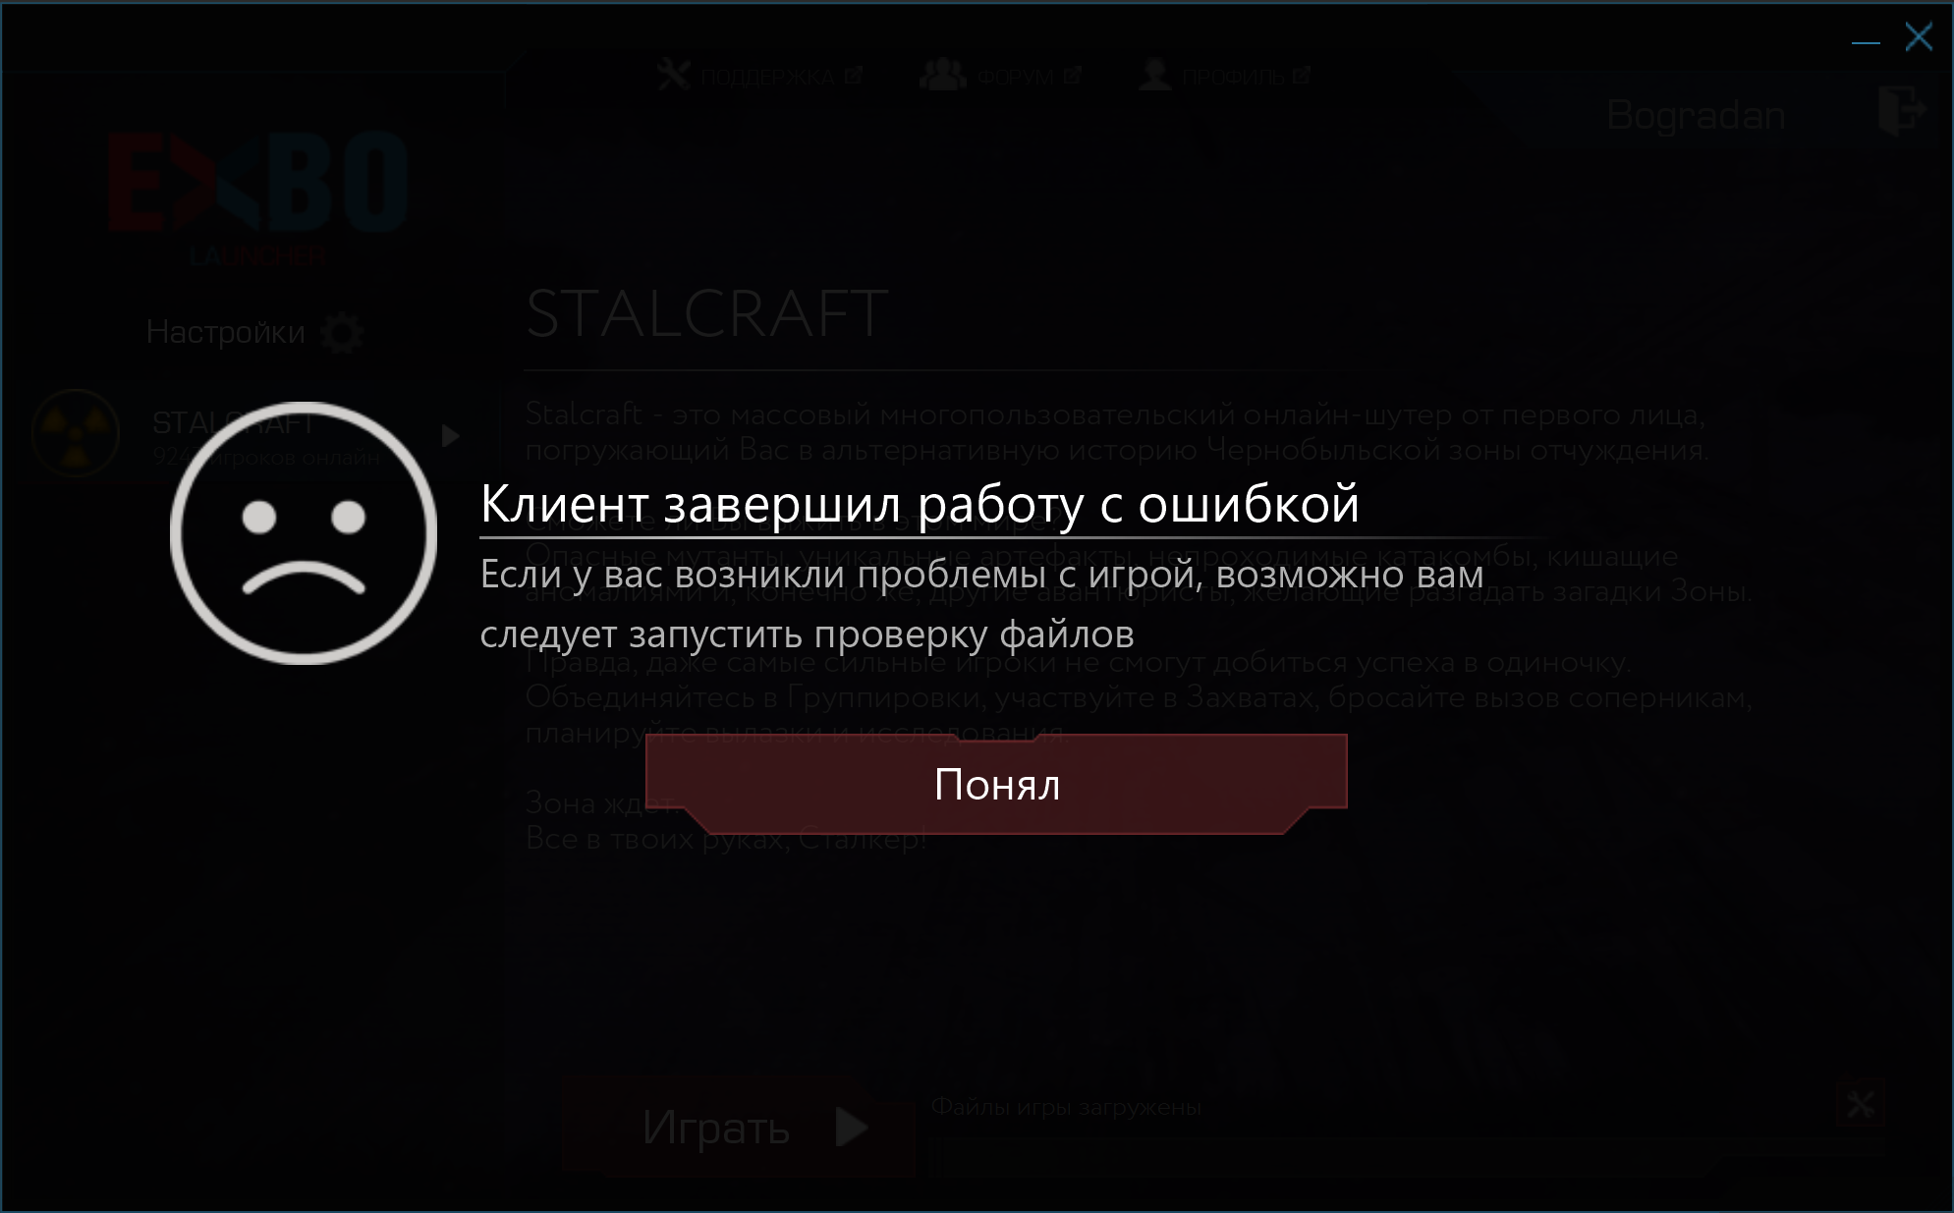Select the STALCRAFT radiation game icon
Screen dimensions: 1954x1213
[76, 434]
